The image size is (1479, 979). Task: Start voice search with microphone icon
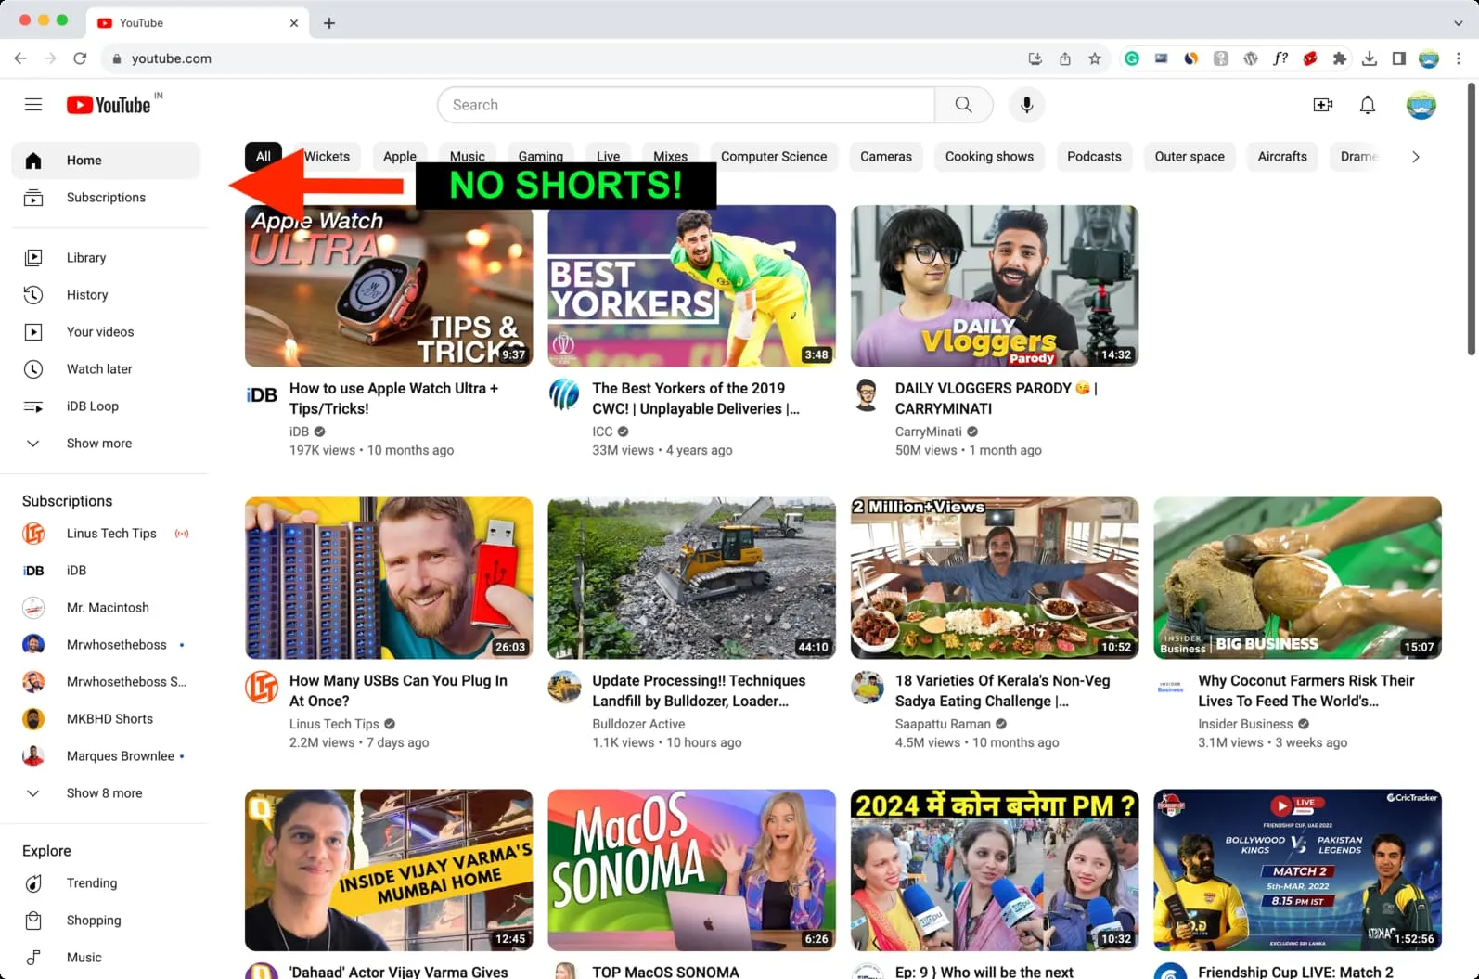1027,105
